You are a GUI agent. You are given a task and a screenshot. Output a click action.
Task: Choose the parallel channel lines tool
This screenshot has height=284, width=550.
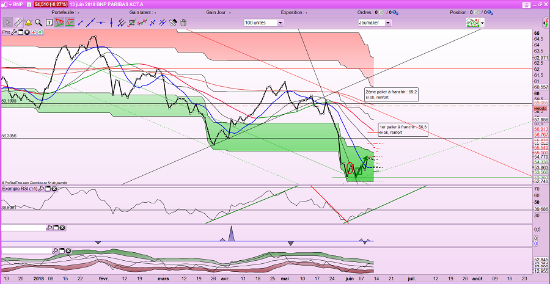point(122,23)
